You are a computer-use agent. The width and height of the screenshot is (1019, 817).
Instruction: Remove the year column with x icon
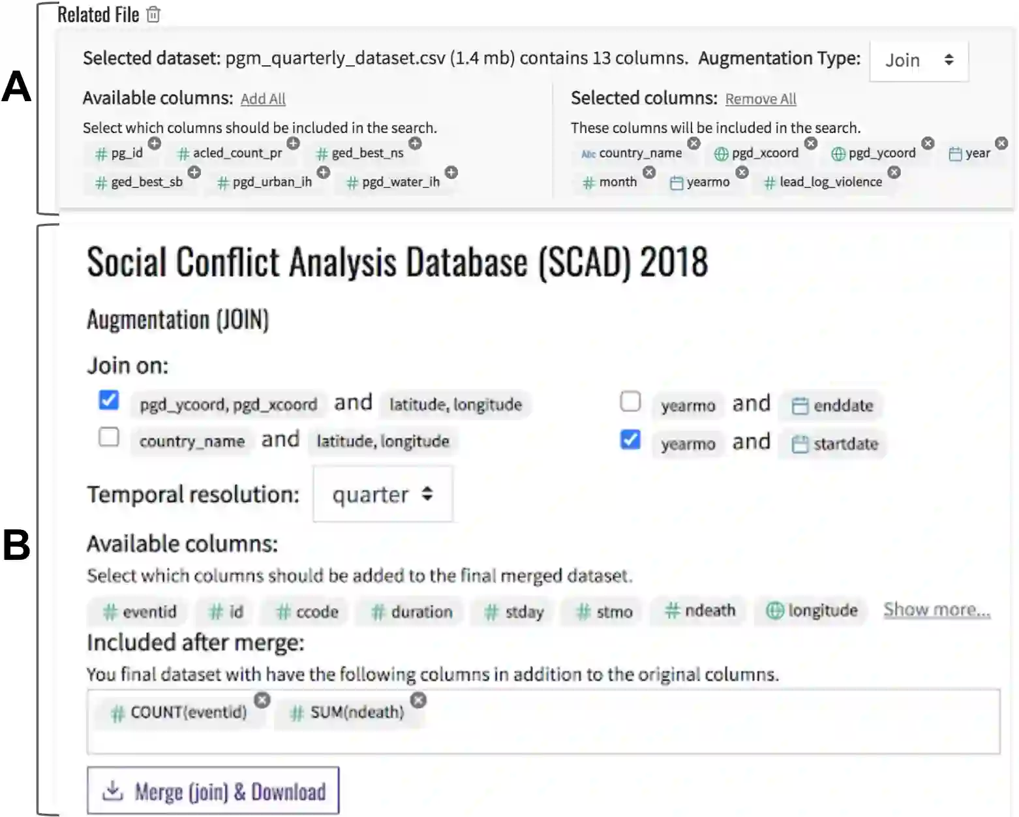pyautogui.click(x=1001, y=143)
